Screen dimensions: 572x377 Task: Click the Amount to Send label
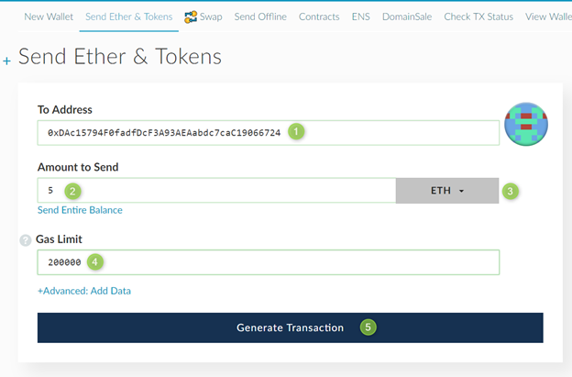[x=78, y=167]
